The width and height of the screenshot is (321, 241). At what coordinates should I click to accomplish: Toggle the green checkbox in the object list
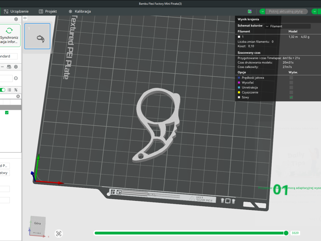(x=7, y=113)
